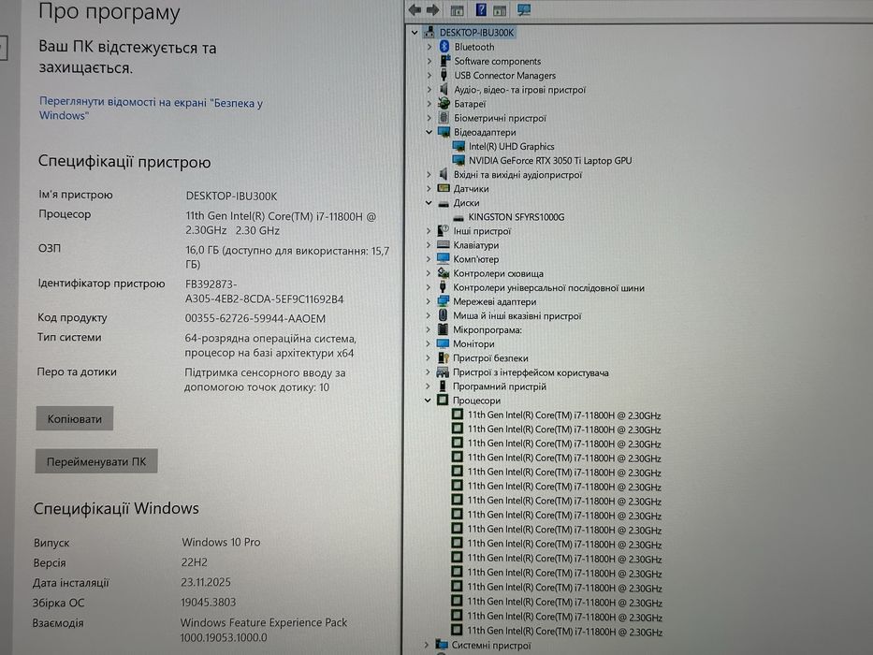873x655 pixels.
Task: Click the Специфікації пристрою heading
Action: pyautogui.click(x=124, y=162)
